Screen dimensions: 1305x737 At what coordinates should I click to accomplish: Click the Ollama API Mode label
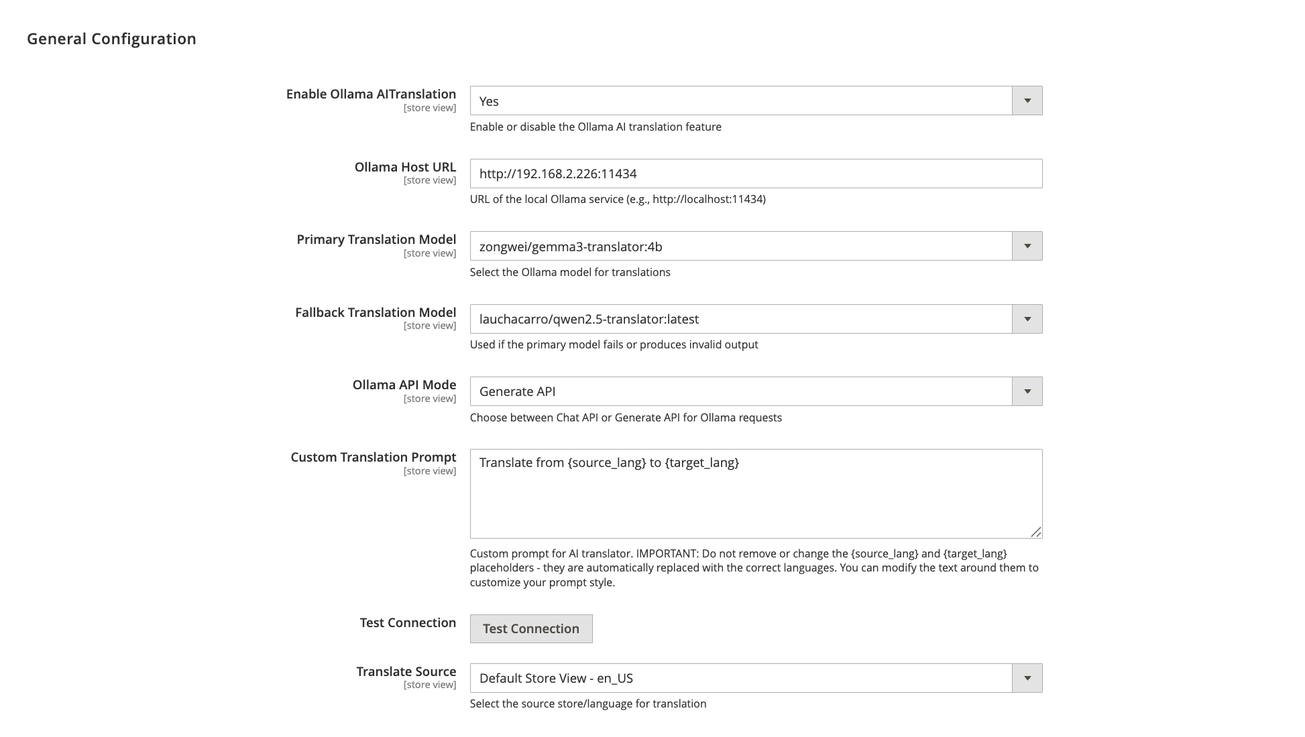click(404, 385)
